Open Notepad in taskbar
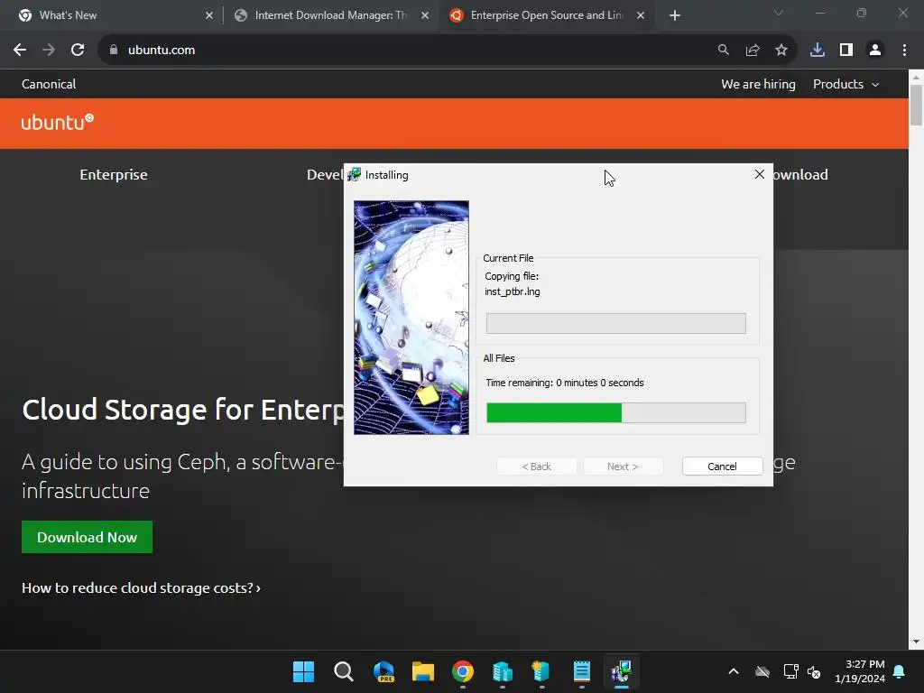The image size is (924, 693). point(582,671)
